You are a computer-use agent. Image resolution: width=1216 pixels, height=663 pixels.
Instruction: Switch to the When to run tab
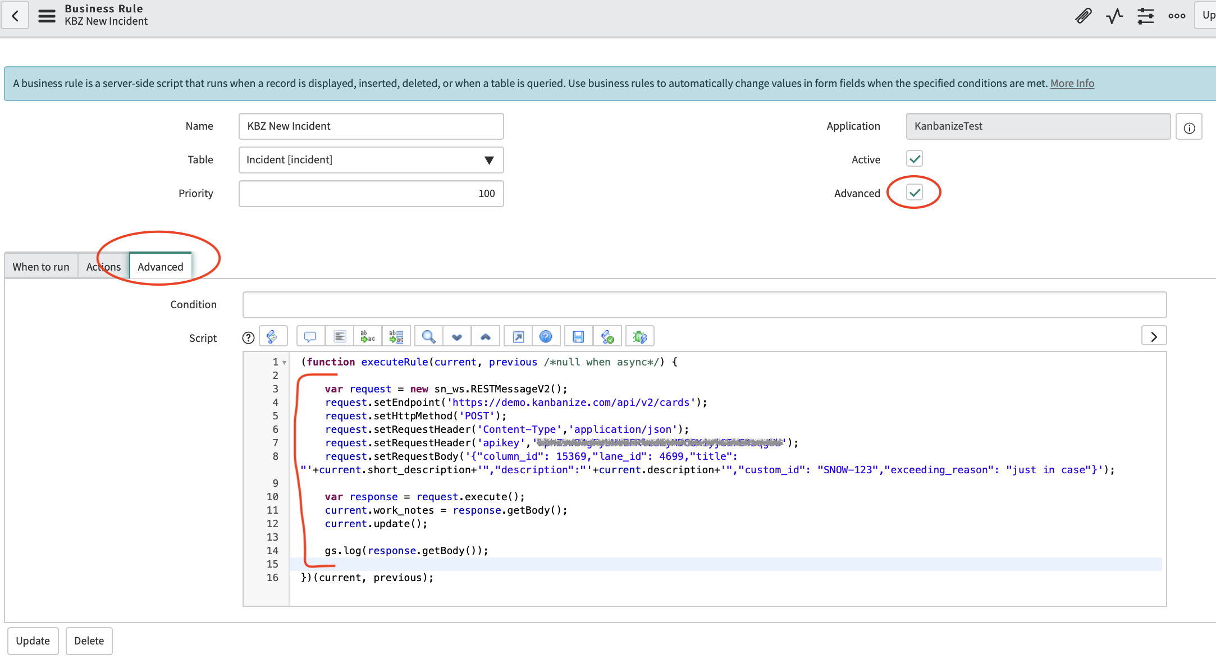click(x=41, y=267)
